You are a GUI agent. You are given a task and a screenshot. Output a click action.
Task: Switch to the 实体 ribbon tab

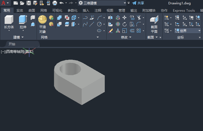coord(20,11)
